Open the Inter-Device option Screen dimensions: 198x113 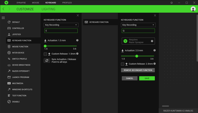click(23, 53)
